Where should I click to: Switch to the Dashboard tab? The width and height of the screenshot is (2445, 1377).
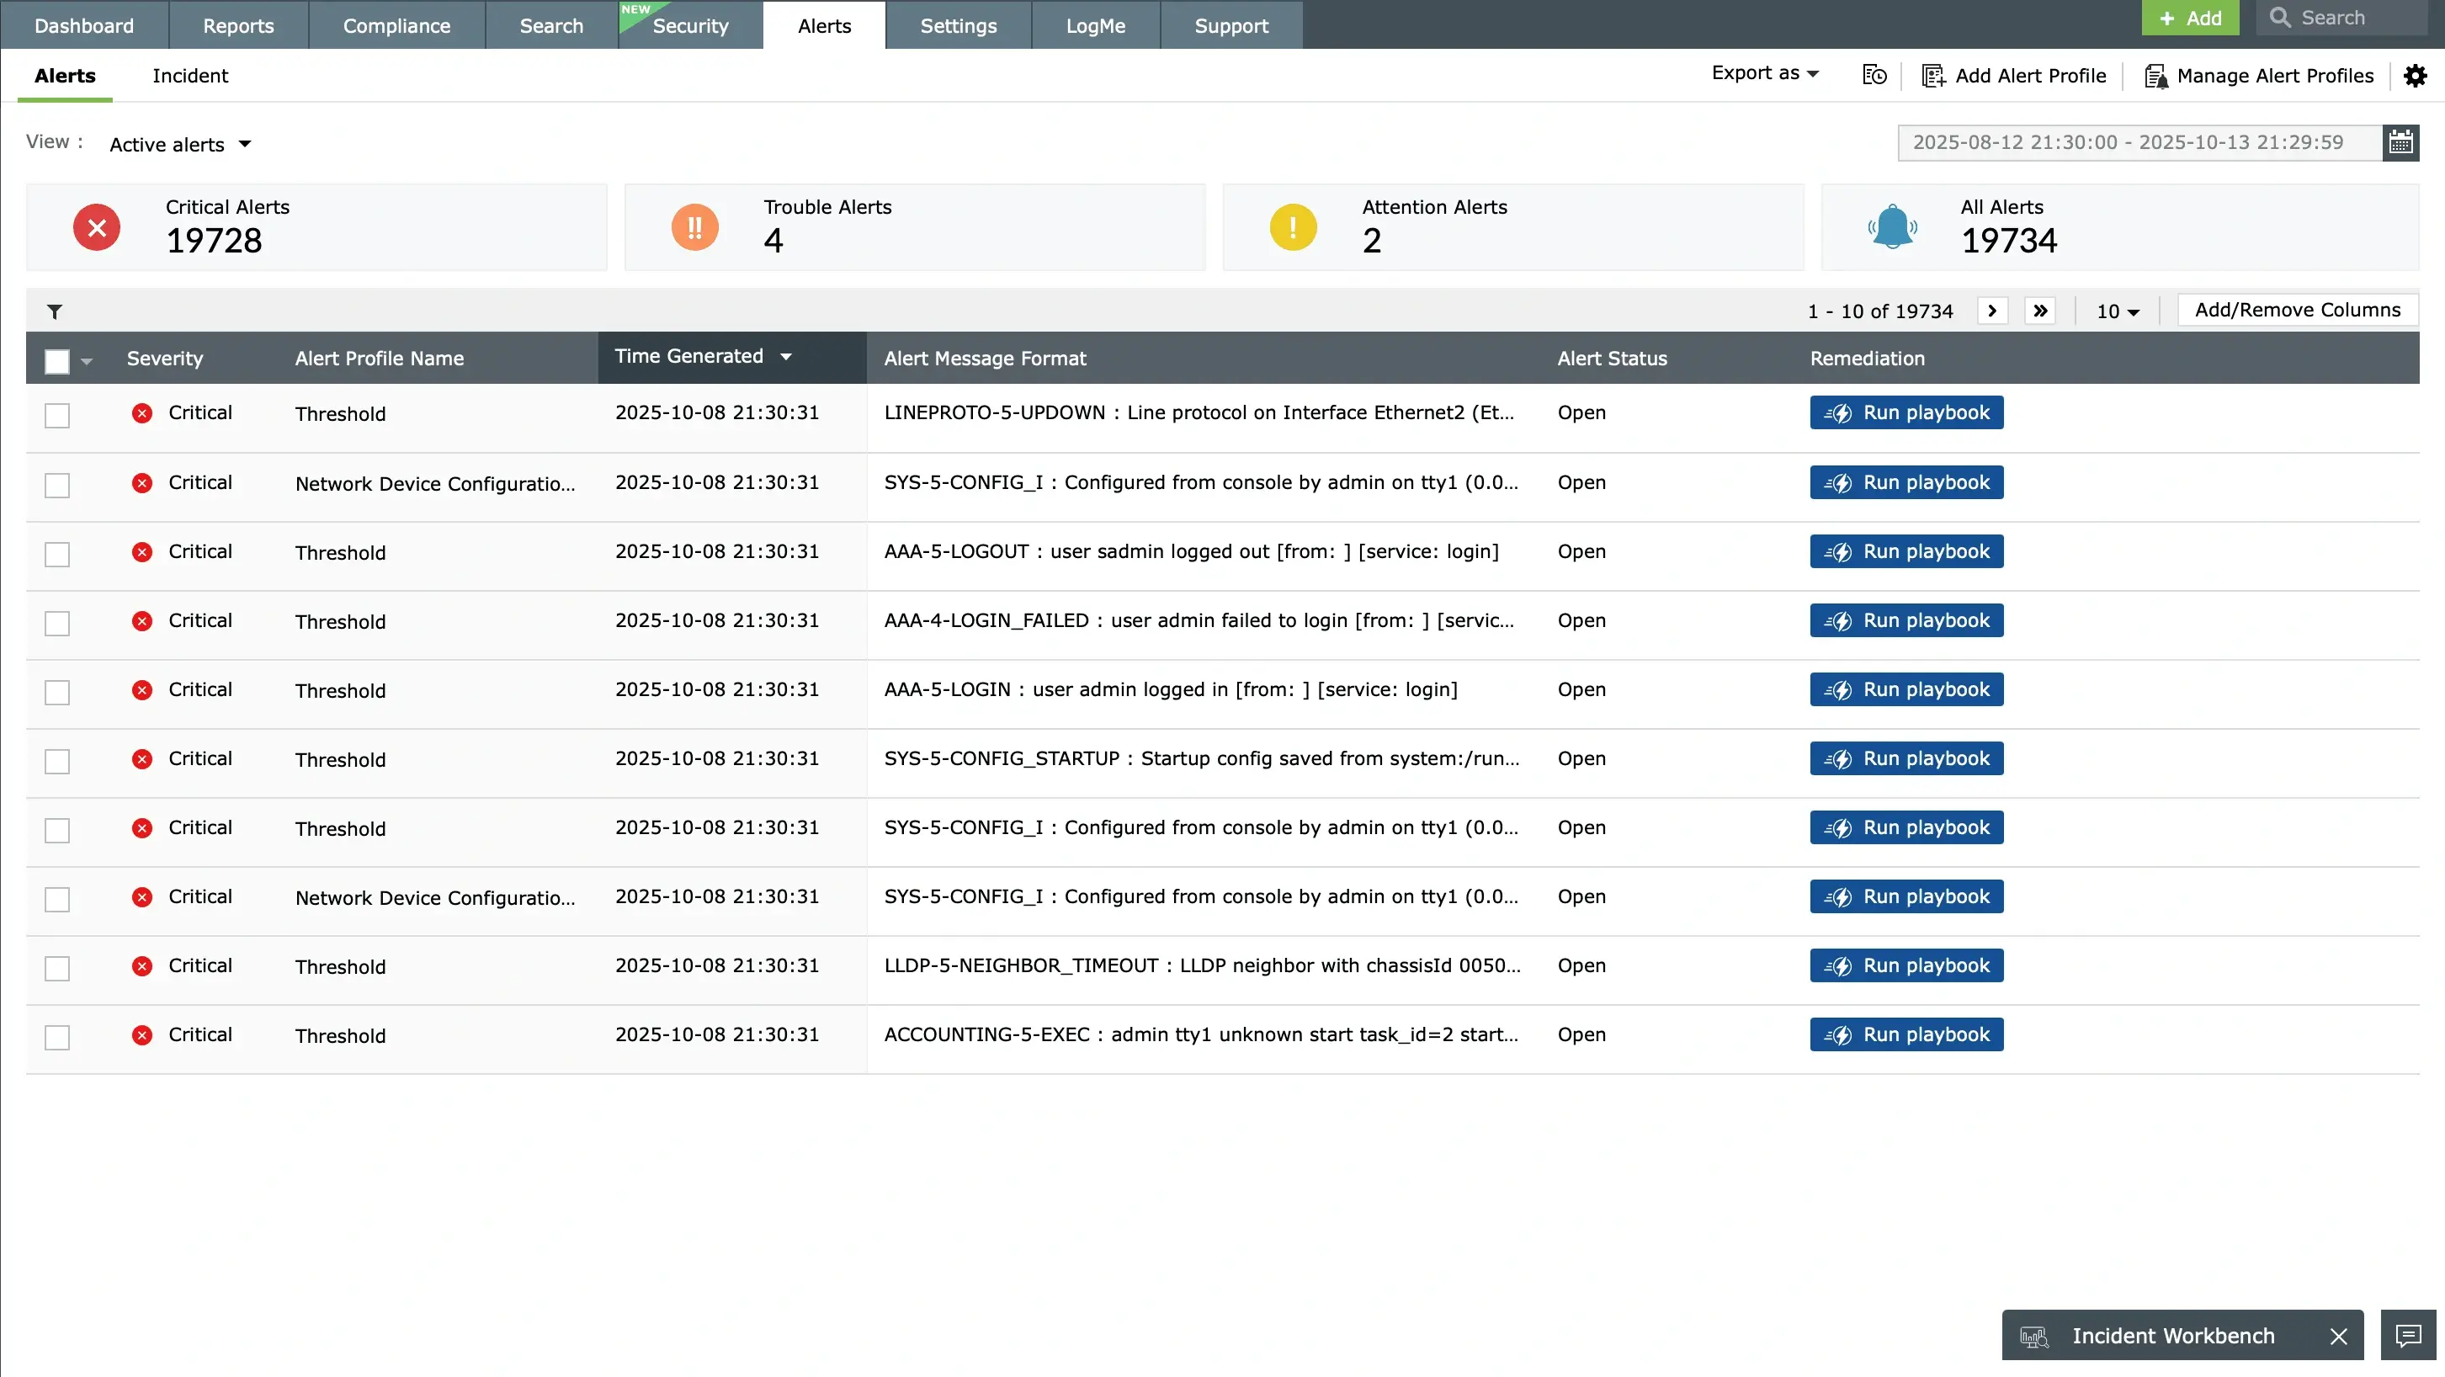click(83, 25)
